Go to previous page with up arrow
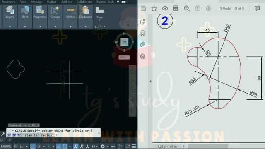 pyautogui.click(x=198, y=8)
